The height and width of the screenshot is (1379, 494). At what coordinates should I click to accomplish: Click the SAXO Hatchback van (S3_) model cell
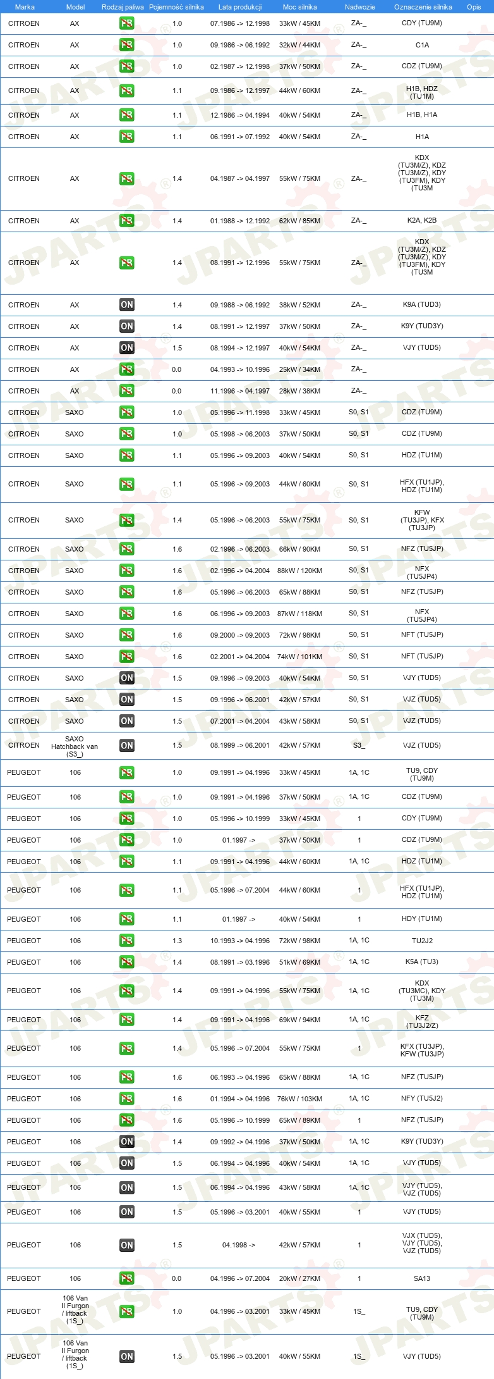tap(75, 746)
